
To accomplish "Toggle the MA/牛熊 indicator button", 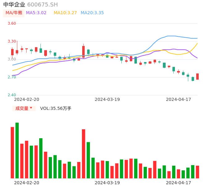I will [x=14, y=13].
